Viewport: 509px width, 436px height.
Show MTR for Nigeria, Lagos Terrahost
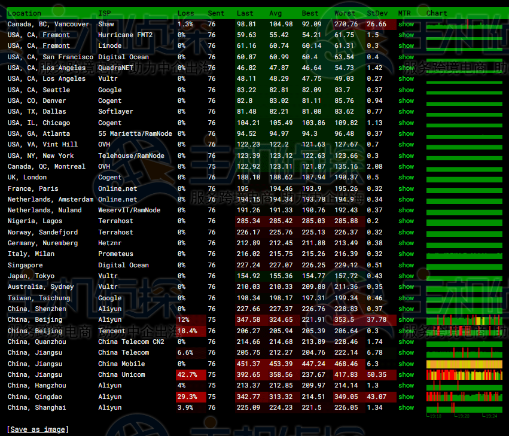(406, 221)
